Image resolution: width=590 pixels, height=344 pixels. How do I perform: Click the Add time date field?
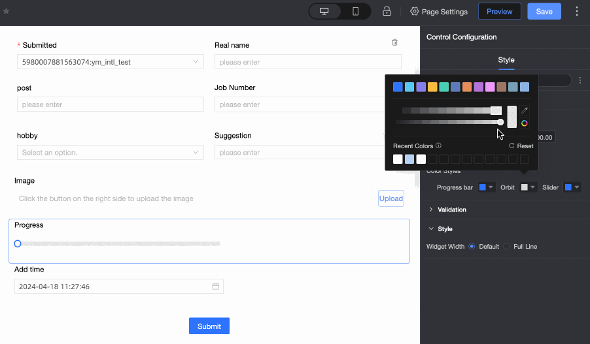point(119,287)
